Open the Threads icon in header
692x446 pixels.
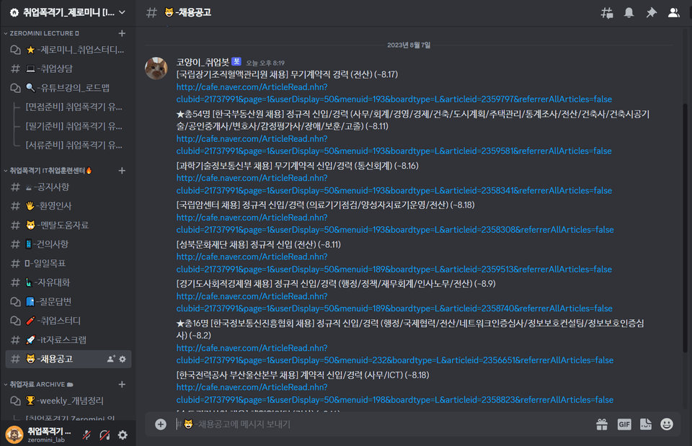coord(607,13)
